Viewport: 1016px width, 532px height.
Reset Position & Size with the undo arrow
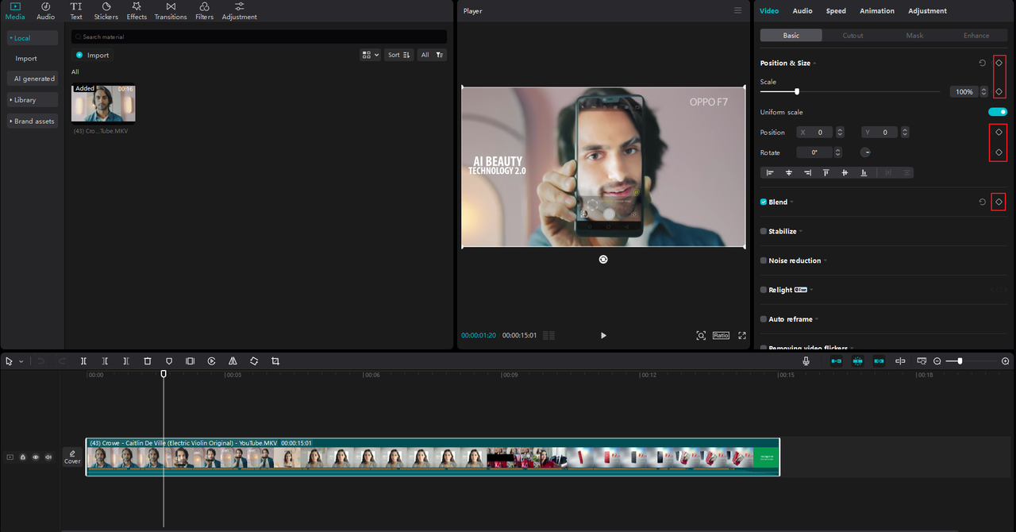pyautogui.click(x=983, y=63)
